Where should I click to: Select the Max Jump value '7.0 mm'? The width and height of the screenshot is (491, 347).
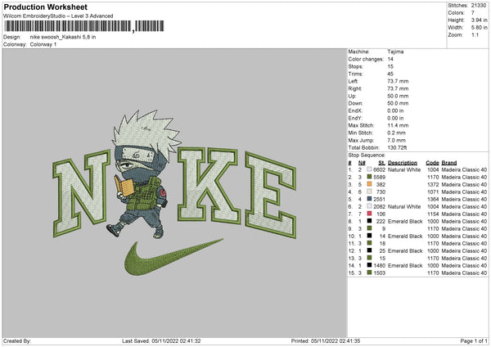(396, 140)
